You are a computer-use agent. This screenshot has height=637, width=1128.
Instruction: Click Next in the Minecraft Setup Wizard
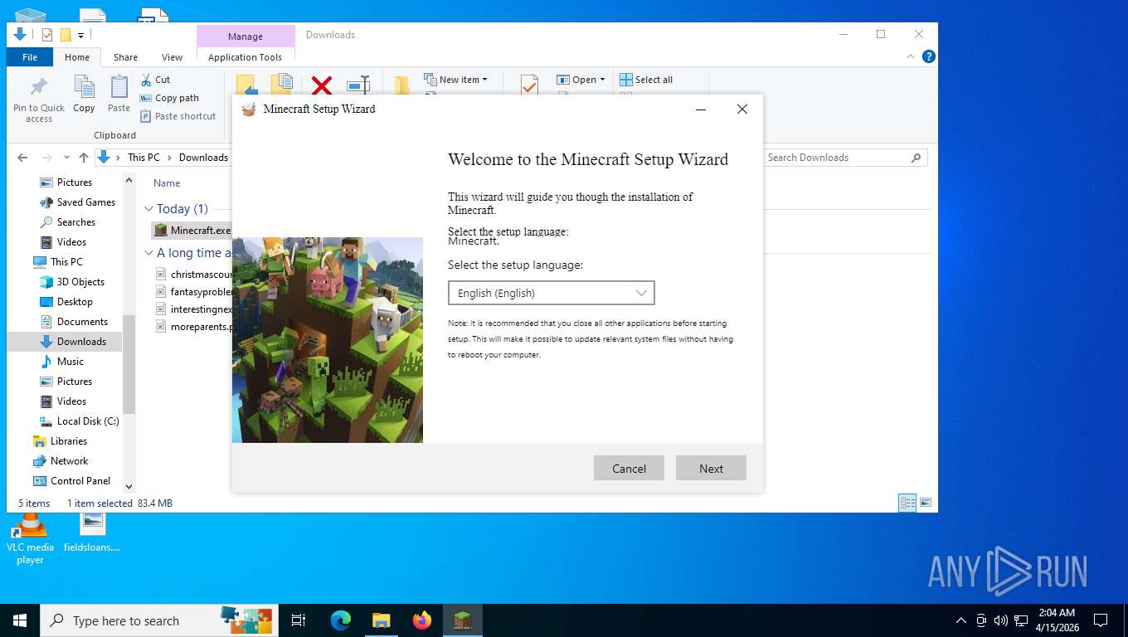pyautogui.click(x=711, y=468)
